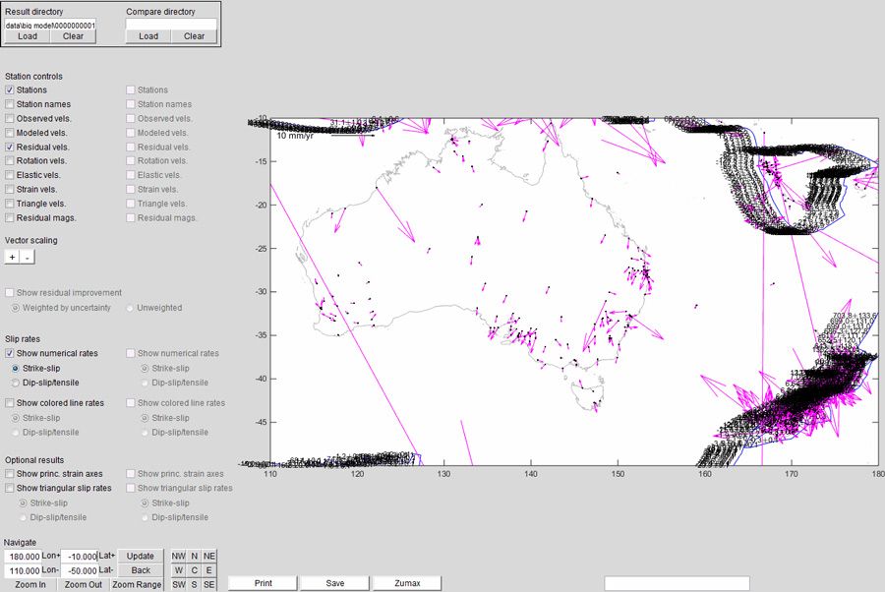Image resolution: width=885 pixels, height=592 pixels.
Task: Decrease vector scaling with the minus button
Action: (27, 257)
